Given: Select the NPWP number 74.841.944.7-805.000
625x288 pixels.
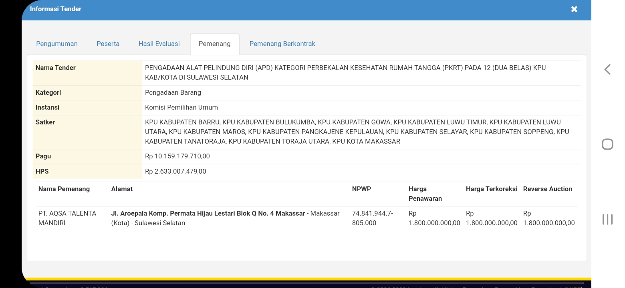Looking at the screenshot, I should click(x=372, y=218).
